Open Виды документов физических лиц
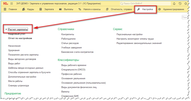Viewport: 191px width, 101px height. coord(79,87)
